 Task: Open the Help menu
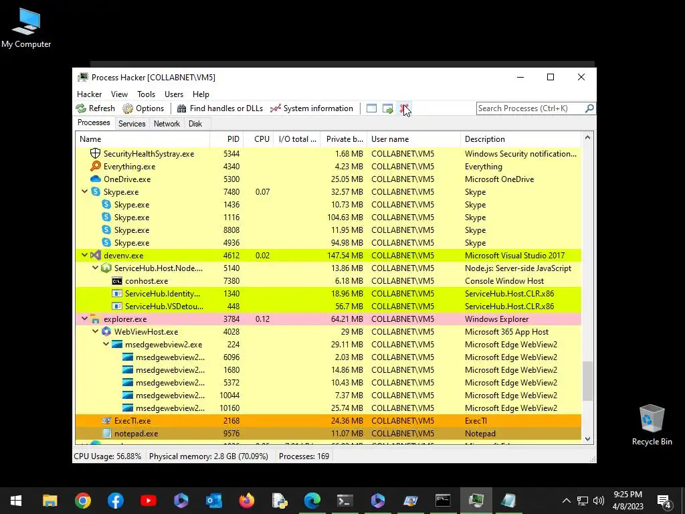pos(201,94)
